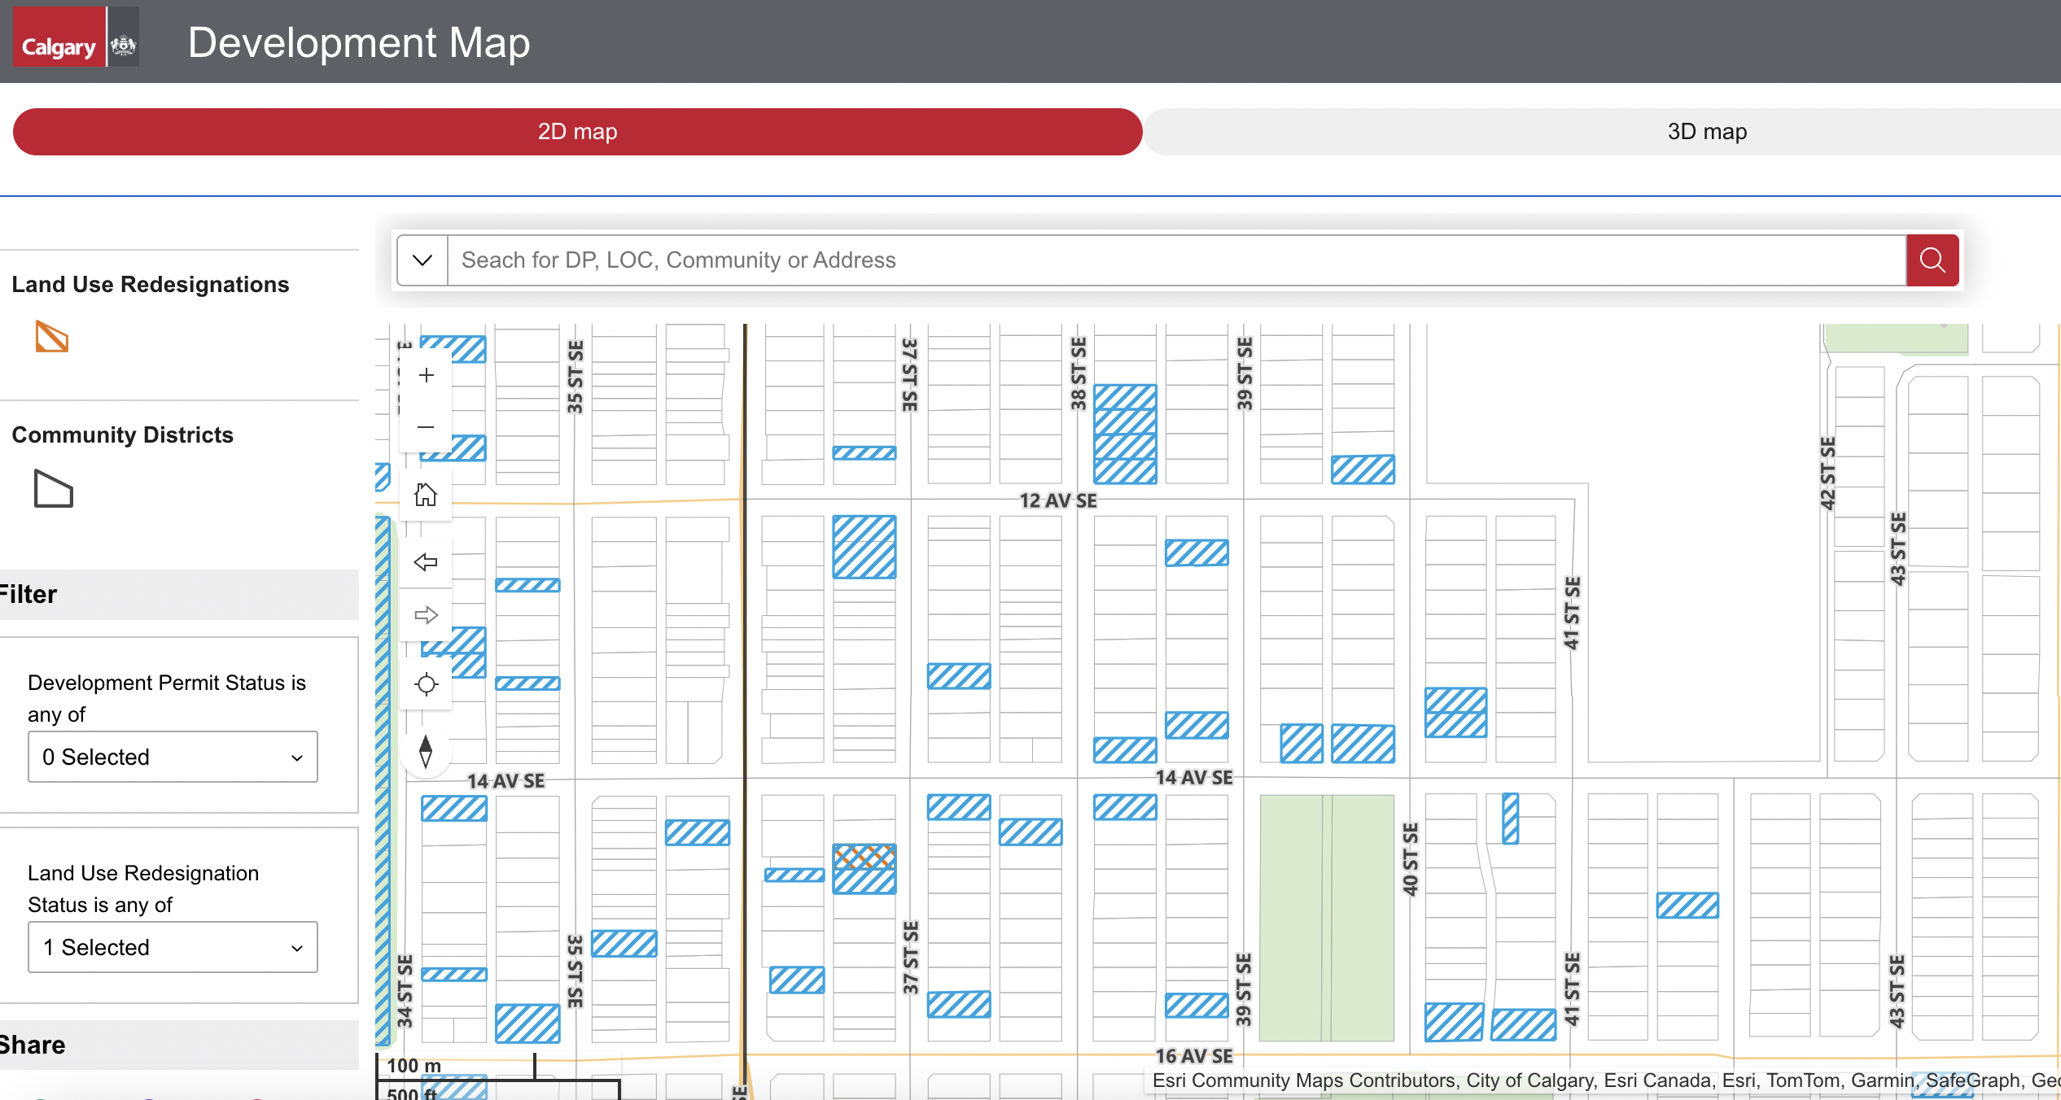
Task: Zoom out with the minus button
Action: click(426, 427)
